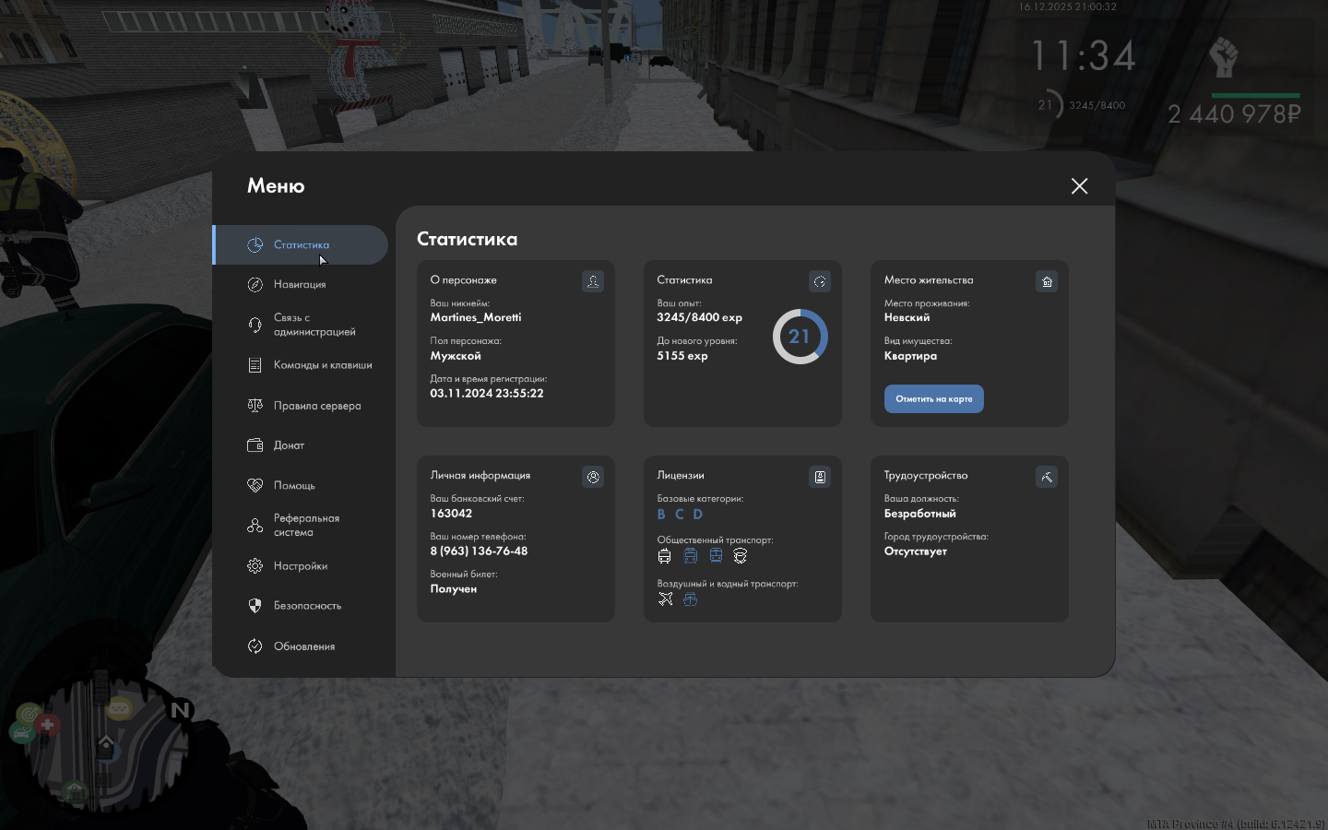Click the house icon on Место жительства card
The width and height of the screenshot is (1328, 830).
1047,281
